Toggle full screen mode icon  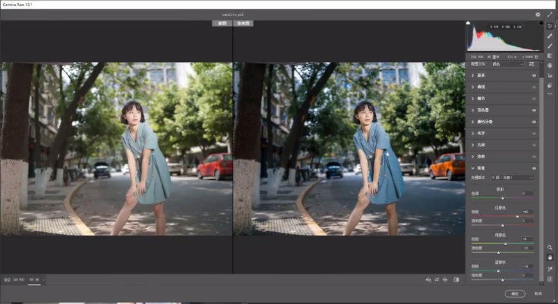550,15
